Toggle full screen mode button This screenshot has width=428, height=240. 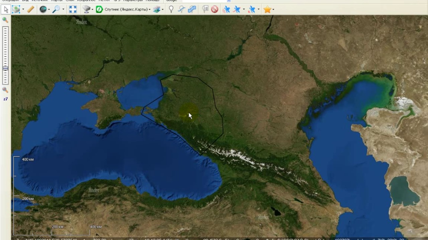[x=73, y=9]
